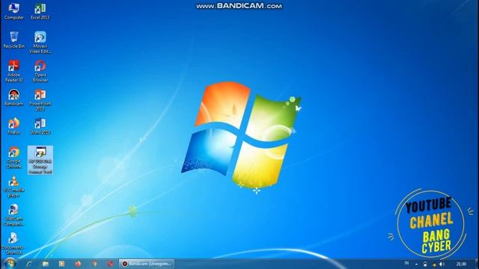The width and height of the screenshot is (479, 269).
Task: Select the Word 2013 desktop shortcut
Action: [40, 126]
